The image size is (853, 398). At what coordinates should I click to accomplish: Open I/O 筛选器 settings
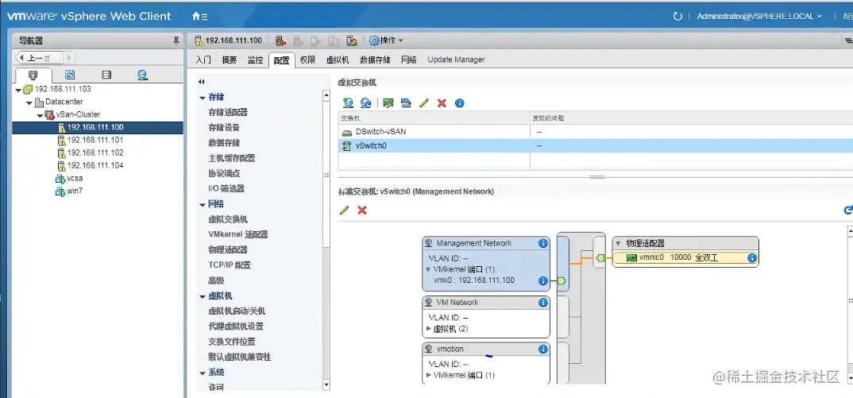click(226, 188)
